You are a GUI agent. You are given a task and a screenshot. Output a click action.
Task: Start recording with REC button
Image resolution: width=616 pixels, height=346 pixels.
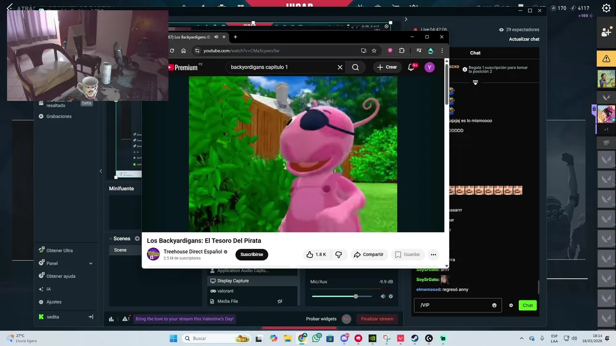coord(346,319)
